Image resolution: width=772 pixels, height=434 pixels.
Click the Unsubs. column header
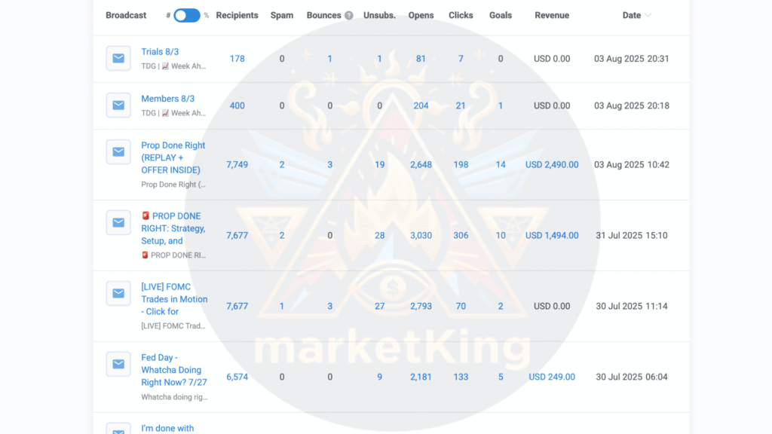click(380, 15)
